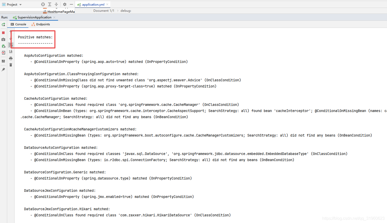Click the green bug debugger icon
The width and height of the screenshot is (387, 223).
[x=3, y=46]
